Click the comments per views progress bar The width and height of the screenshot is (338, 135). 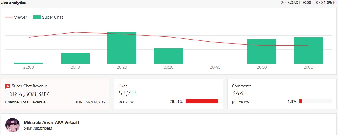(x=315, y=101)
